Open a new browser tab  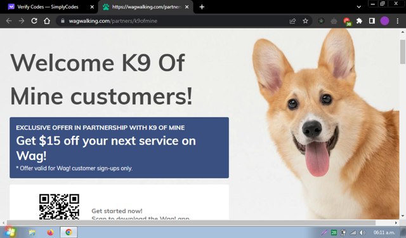click(x=202, y=7)
